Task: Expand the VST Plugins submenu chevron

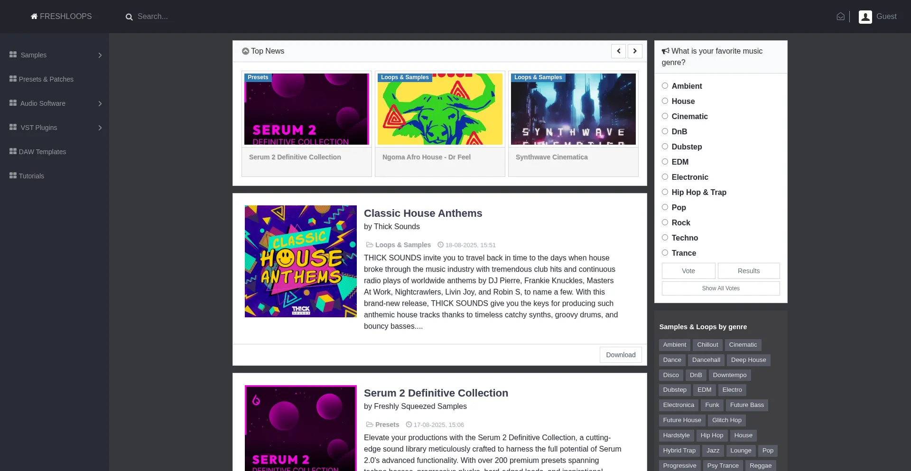Action: click(x=100, y=128)
